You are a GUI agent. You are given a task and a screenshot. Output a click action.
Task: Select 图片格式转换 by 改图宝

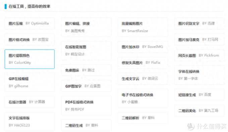coord(30,39)
